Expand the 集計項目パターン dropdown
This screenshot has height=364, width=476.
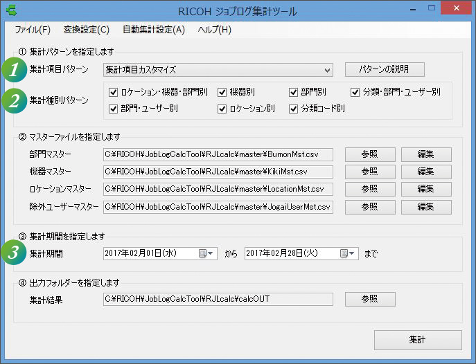pyautogui.click(x=327, y=69)
